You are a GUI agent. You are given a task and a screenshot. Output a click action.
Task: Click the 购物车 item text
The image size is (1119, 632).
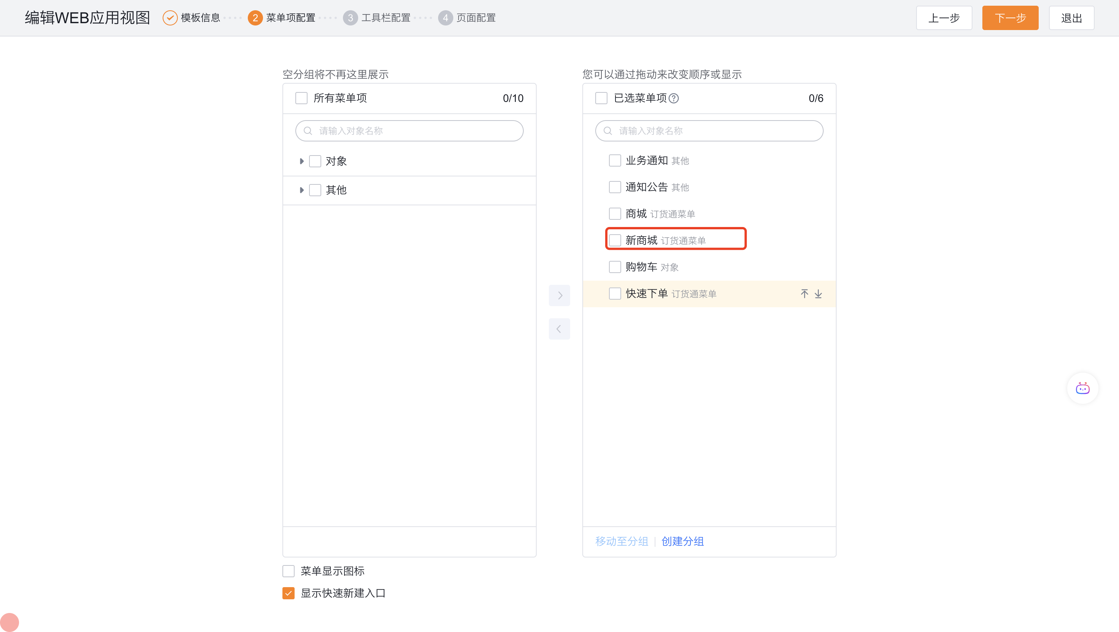[641, 267]
